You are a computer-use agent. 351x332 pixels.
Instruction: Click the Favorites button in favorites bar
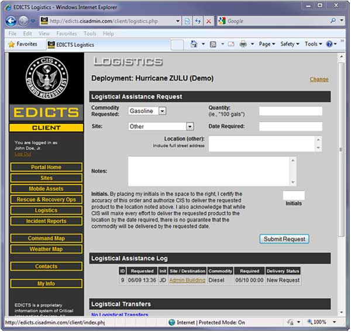click(x=23, y=44)
